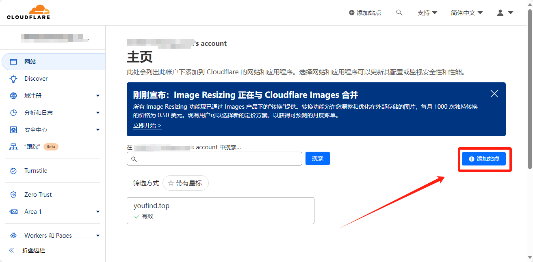Open Zero Trust from the sidebar
This screenshot has height=262, width=533.
38,195
